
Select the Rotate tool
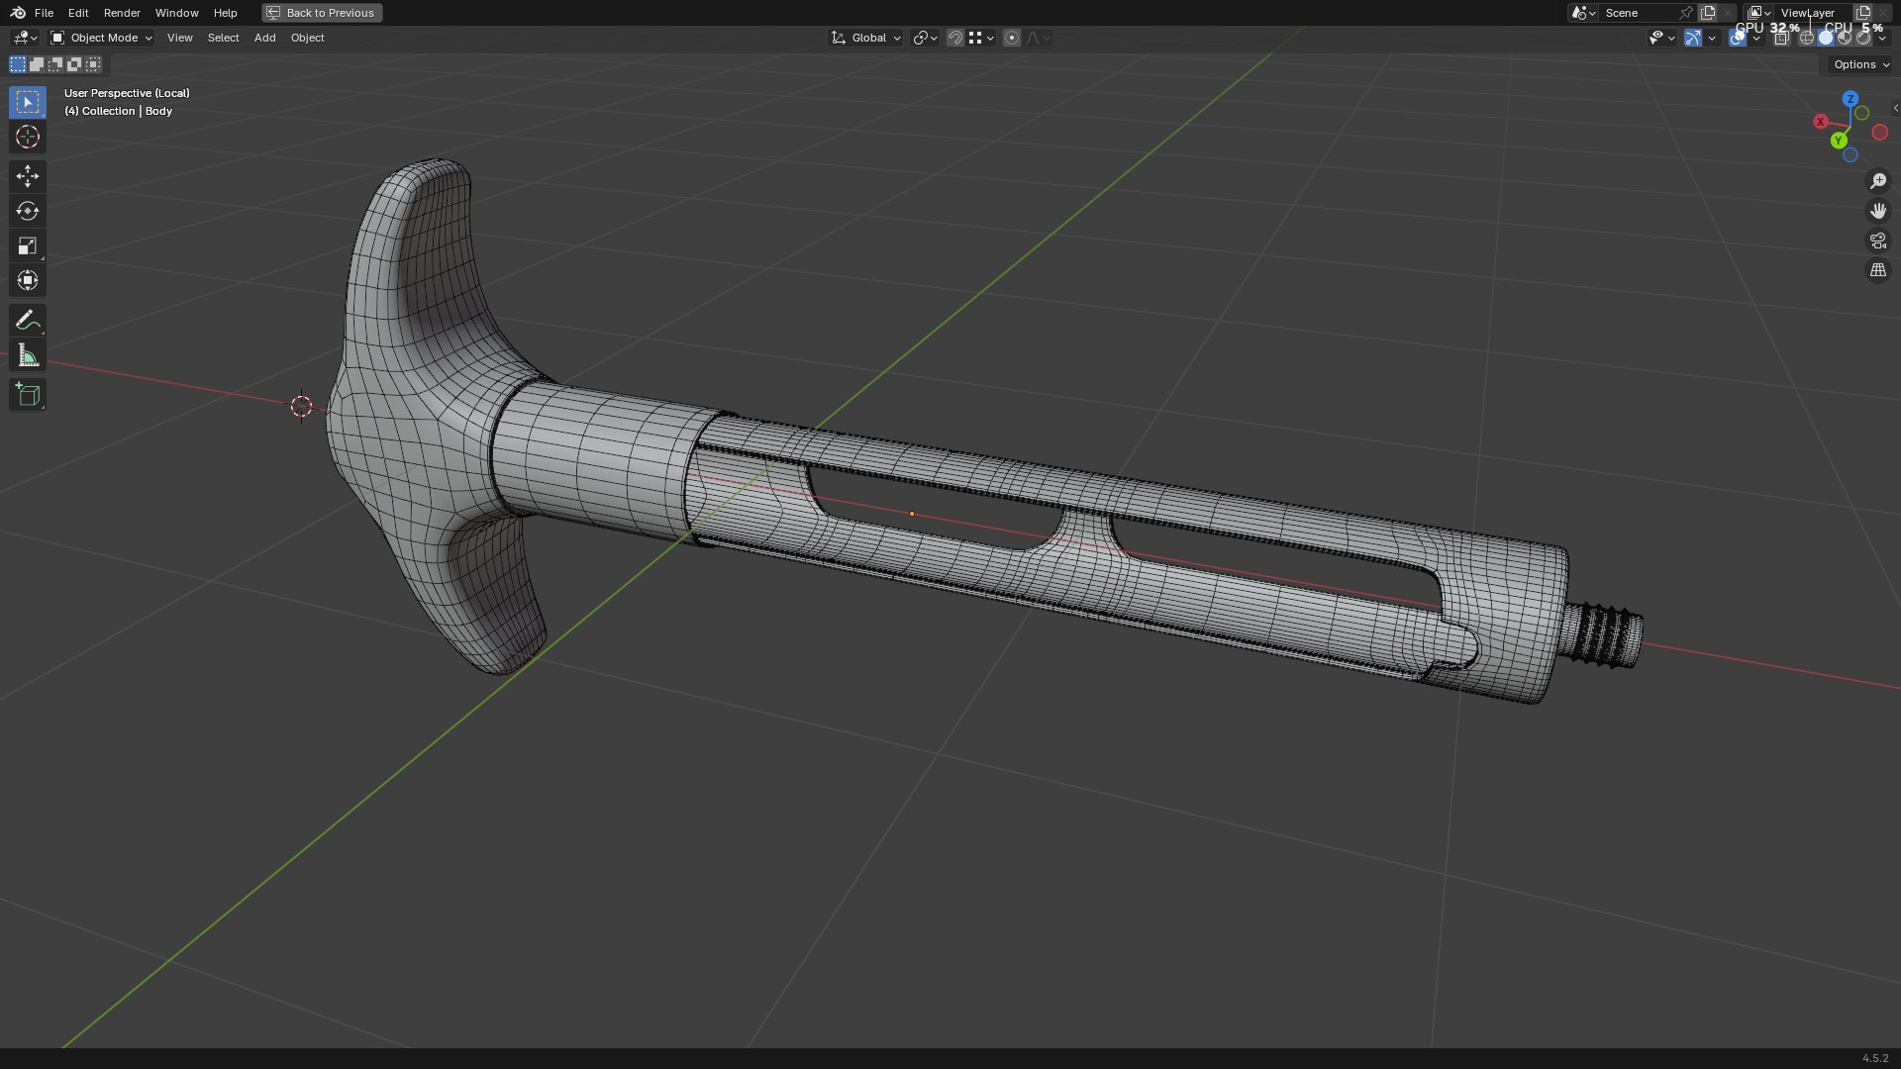(28, 211)
